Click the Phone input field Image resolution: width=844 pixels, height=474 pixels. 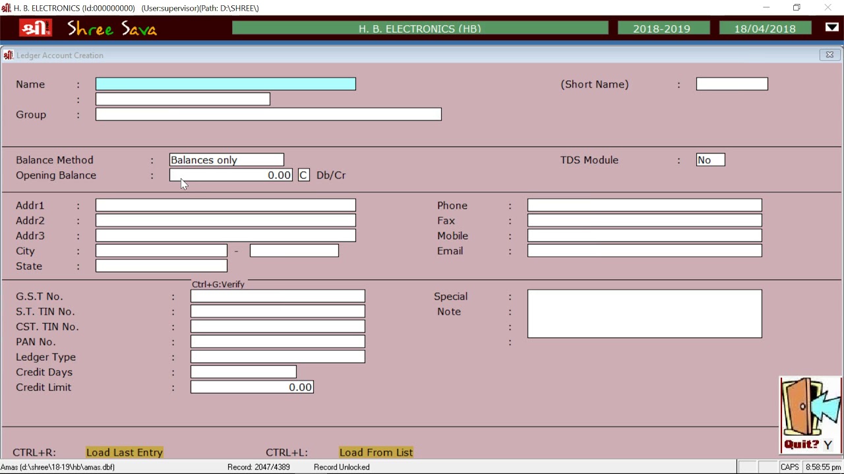click(645, 205)
